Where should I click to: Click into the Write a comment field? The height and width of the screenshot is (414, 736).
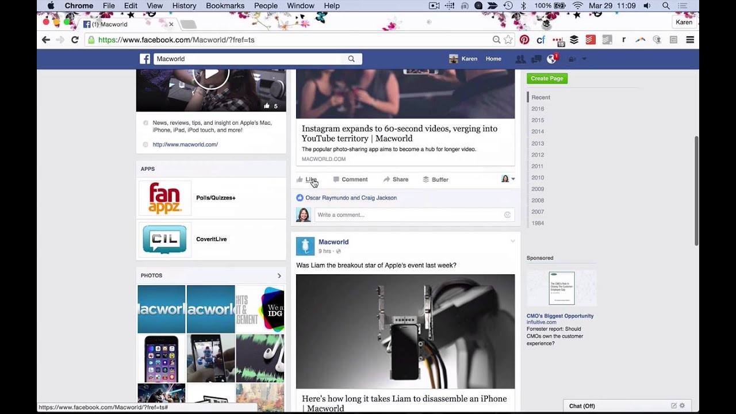point(408,215)
